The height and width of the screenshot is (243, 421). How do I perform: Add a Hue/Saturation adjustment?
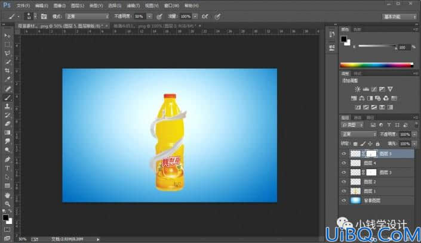click(x=354, y=98)
